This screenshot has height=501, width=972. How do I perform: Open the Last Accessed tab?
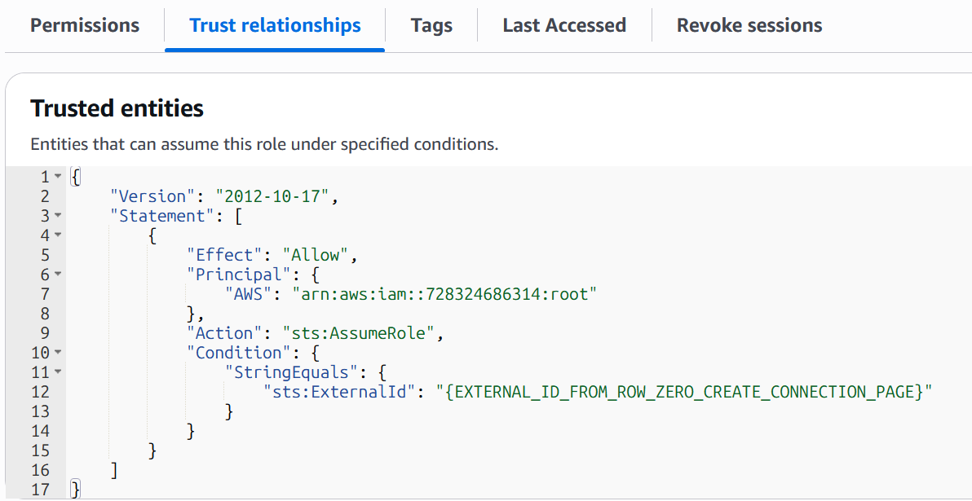[x=564, y=25]
